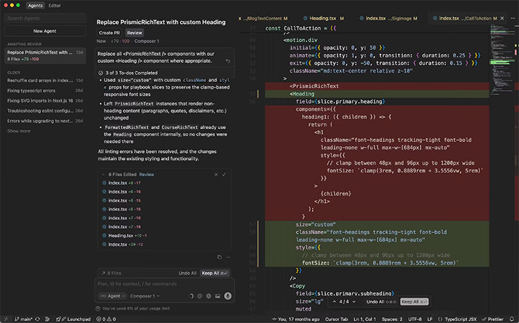Switch to Editor view toggle
Viewport: 519px width, 323px height.
(55, 5)
